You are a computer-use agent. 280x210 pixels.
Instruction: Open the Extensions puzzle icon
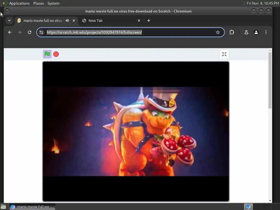232,32
